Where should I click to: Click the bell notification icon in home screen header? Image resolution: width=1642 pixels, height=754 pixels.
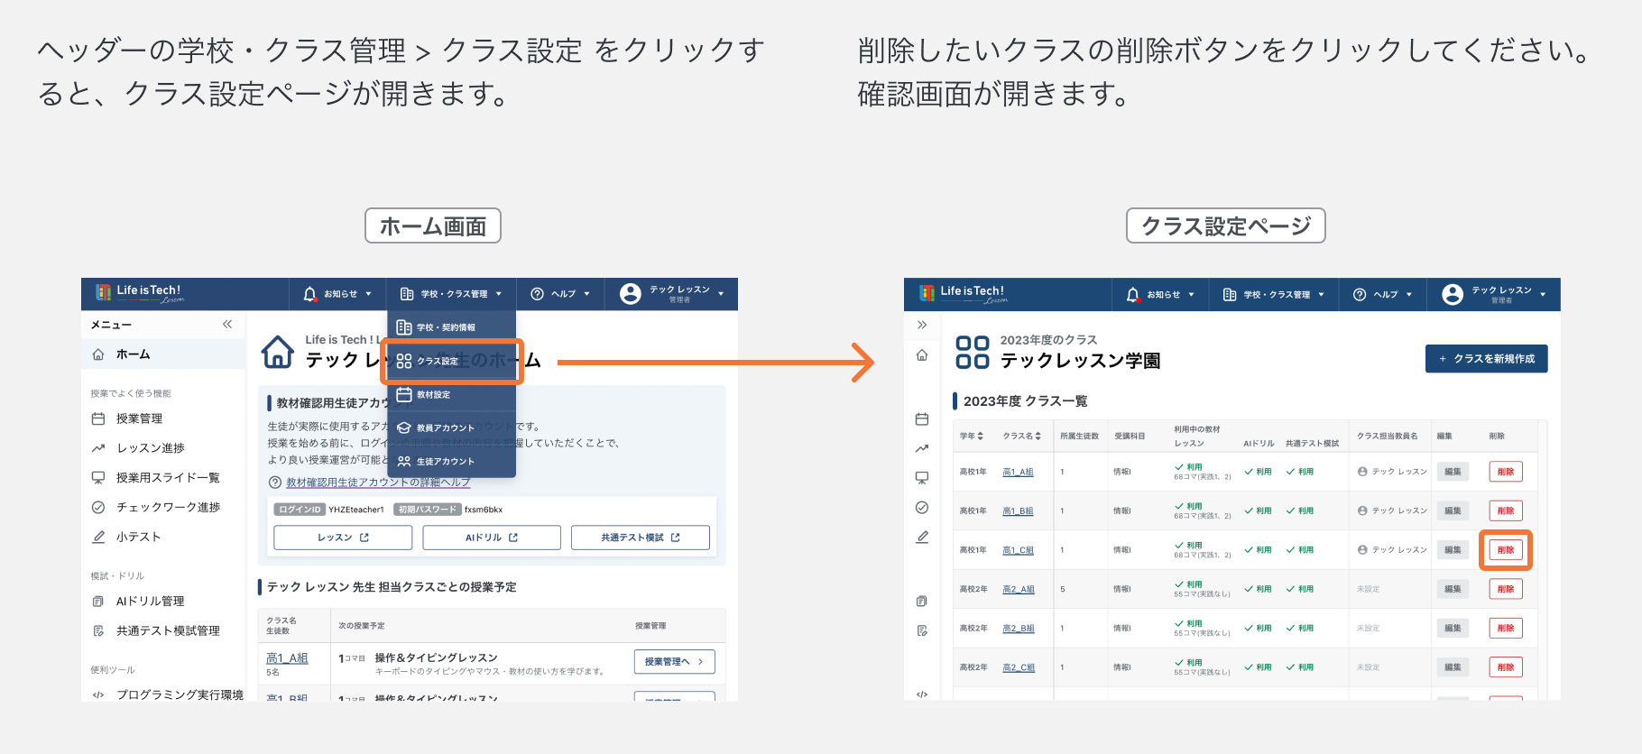pyautogui.click(x=309, y=294)
